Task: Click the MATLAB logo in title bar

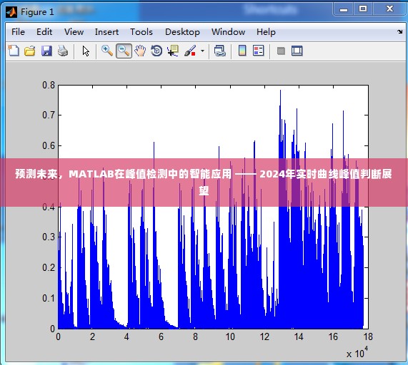Action: (x=11, y=12)
